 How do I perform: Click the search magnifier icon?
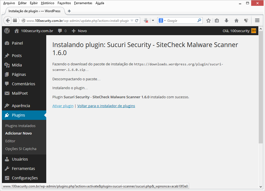pos(199,20)
